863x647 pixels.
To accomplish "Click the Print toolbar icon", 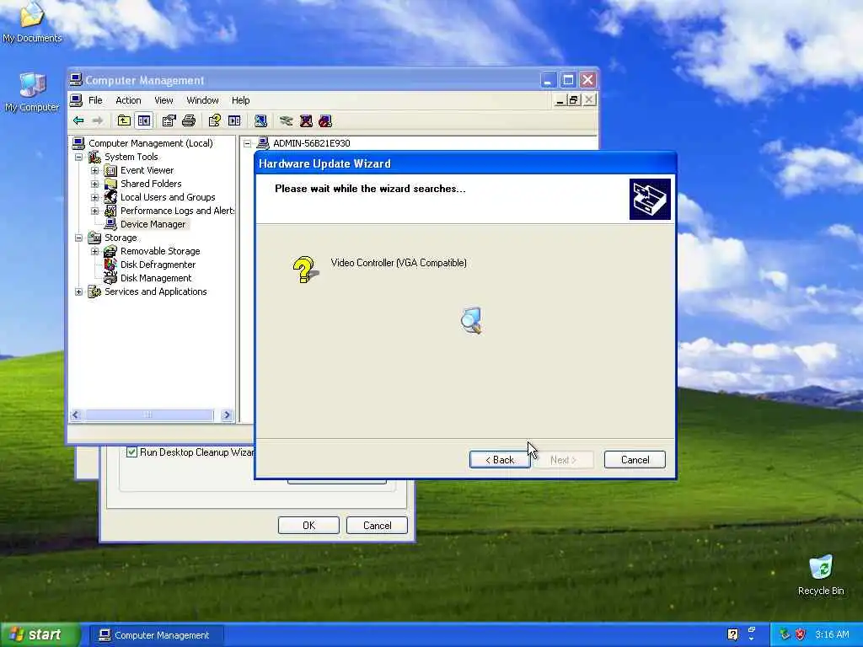I will click(189, 120).
